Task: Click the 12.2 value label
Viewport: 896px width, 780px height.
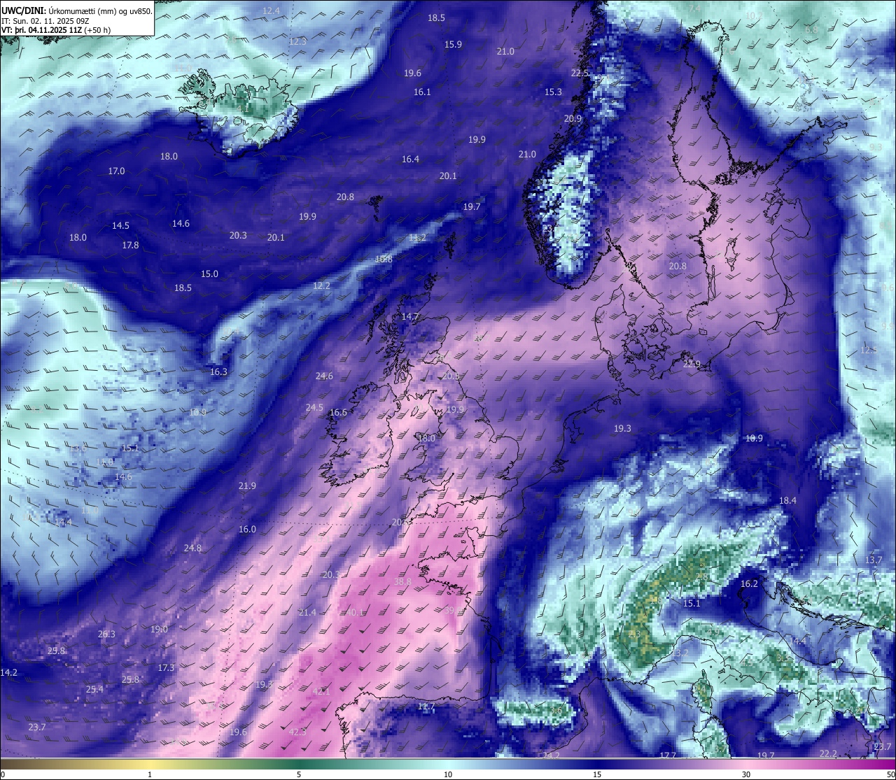Action: (321, 285)
